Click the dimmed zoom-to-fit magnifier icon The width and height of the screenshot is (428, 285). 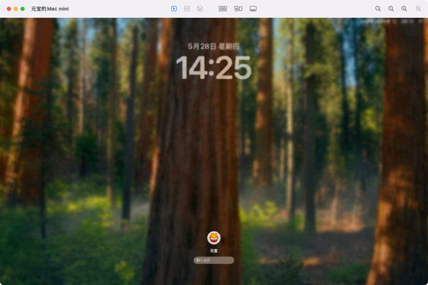(418, 9)
